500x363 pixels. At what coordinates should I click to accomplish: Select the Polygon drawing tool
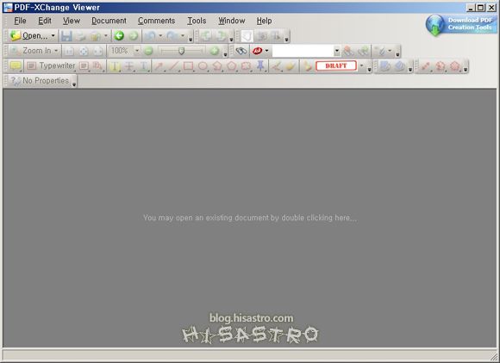[232, 66]
